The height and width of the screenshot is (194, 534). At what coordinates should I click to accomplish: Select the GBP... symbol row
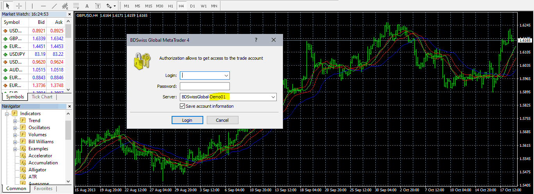pos(33,38)
